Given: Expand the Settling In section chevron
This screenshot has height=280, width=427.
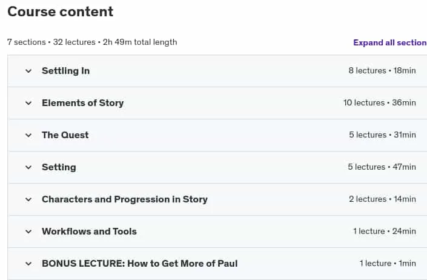Looking at the screenshot, I should 28,71.
